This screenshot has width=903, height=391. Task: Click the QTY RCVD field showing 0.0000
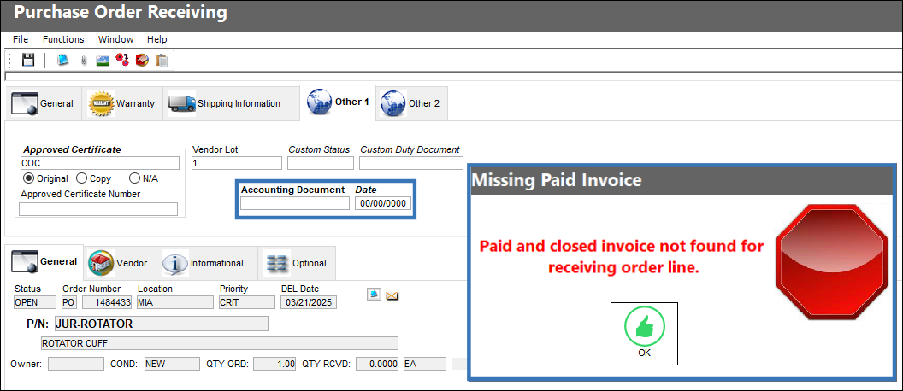coord(378,364)
